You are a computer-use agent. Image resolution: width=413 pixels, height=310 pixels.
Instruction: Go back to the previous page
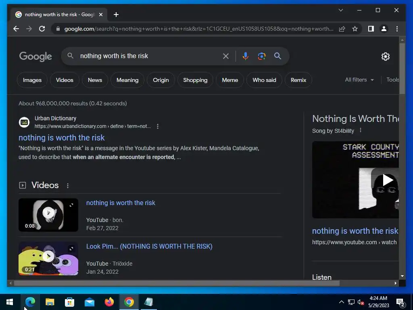click(x=16, y=29)
